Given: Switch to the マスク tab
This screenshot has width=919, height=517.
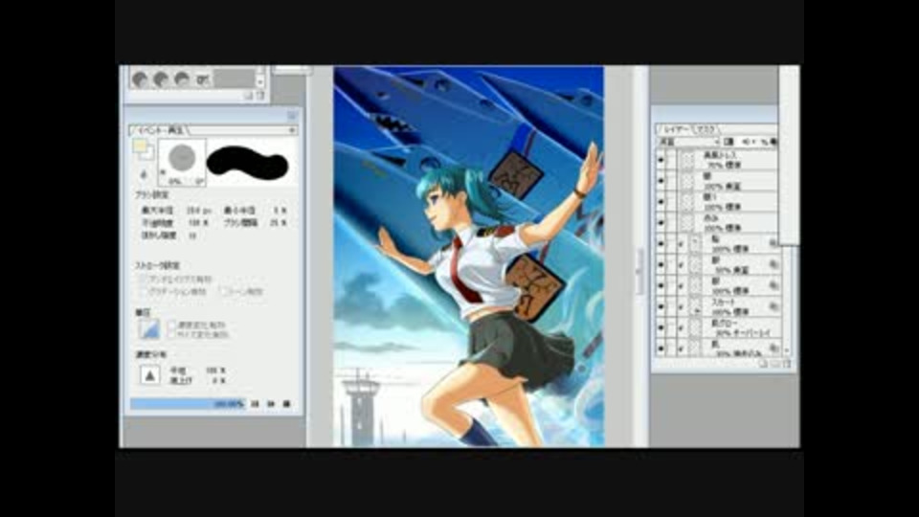Looking at the screenshot, I should click(x=706, y=129).
